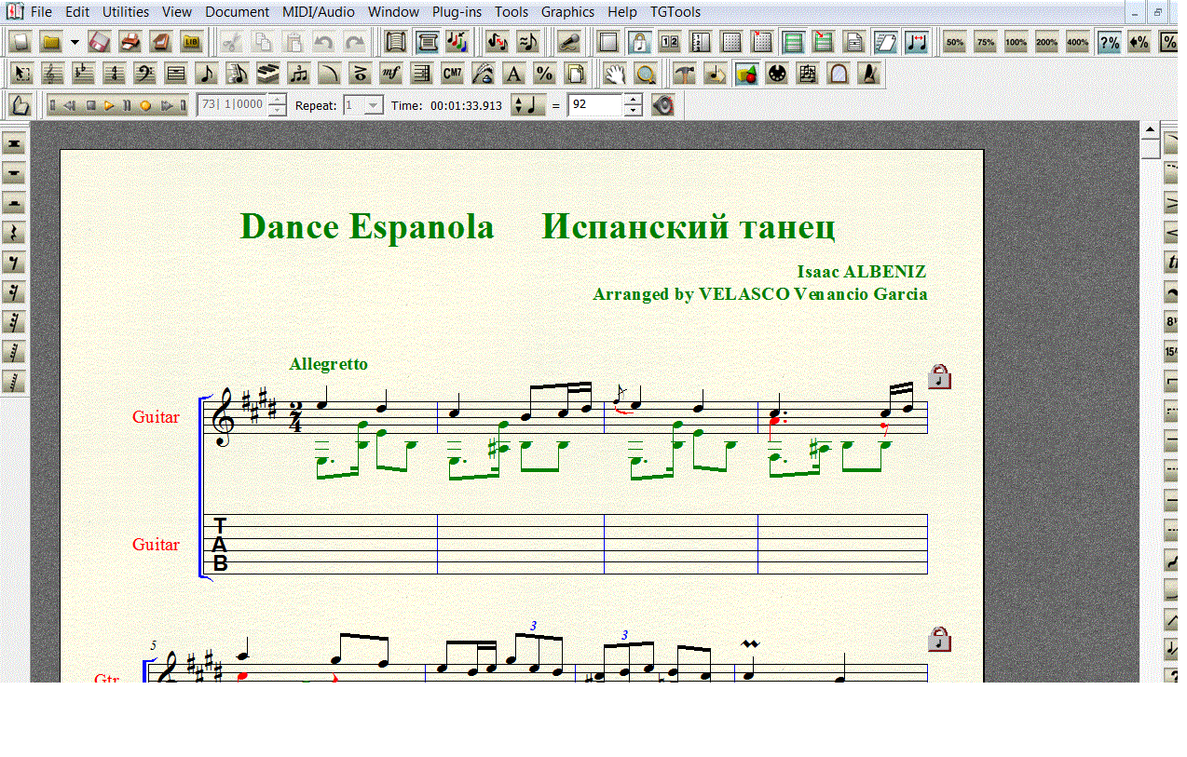Viewport: 1187px width, 757px height.
Task: Select the Measure tool
Action: click(175, 74)
